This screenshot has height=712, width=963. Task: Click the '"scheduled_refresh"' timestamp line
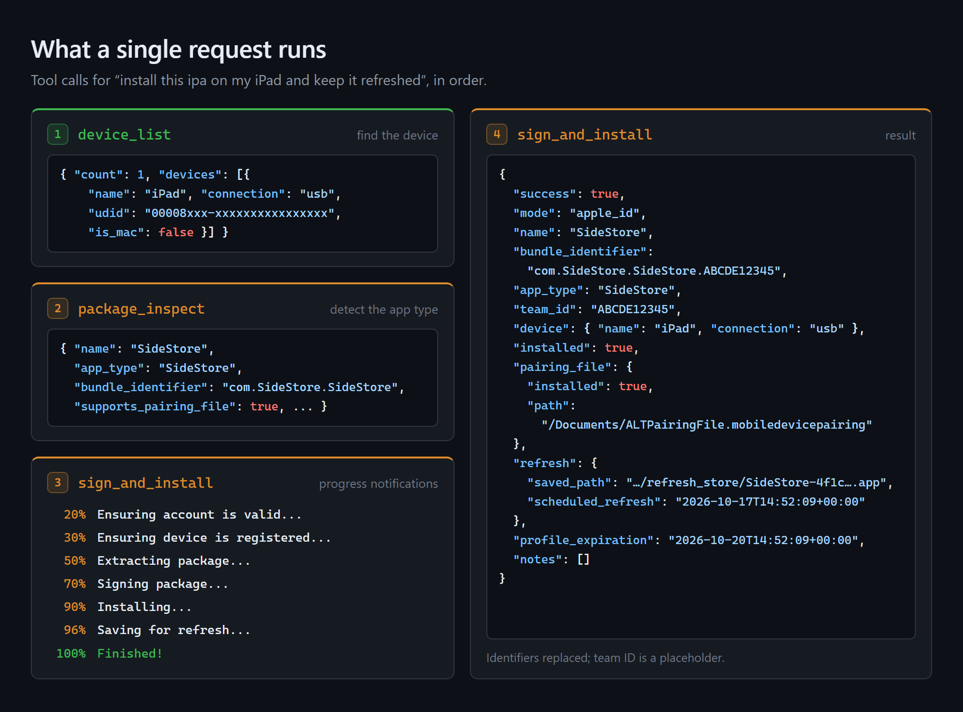click(696, 502)
